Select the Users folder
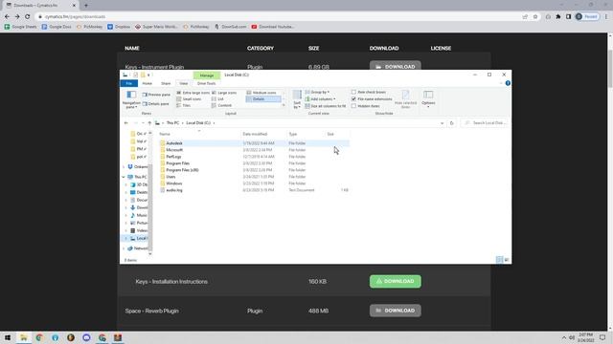613x344 pixels. pos(170,177)
